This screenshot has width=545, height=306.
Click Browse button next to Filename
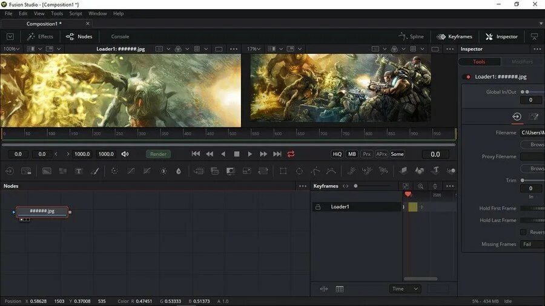click(x=532, y=145)
